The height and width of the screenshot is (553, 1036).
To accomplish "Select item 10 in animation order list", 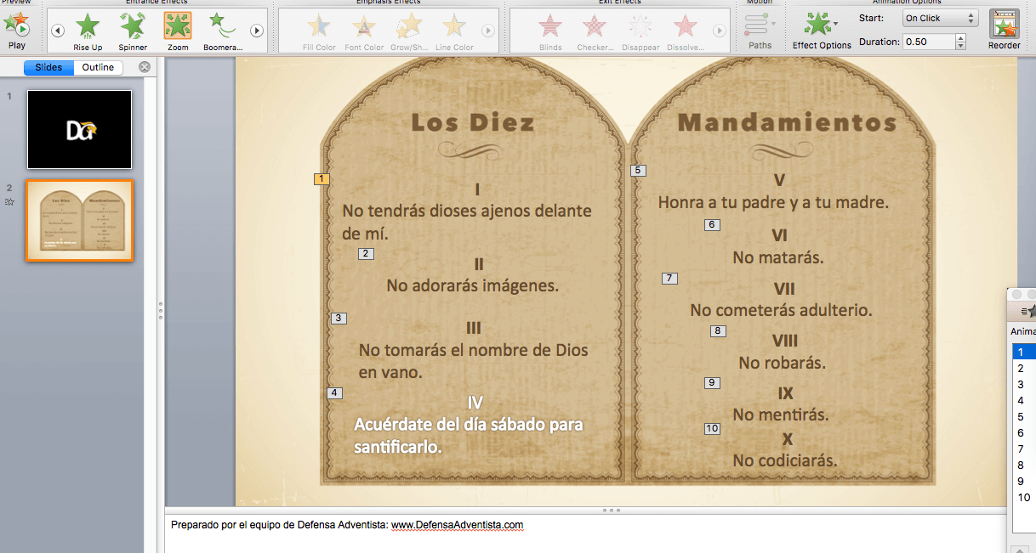I will click(x=1023, y=497).
